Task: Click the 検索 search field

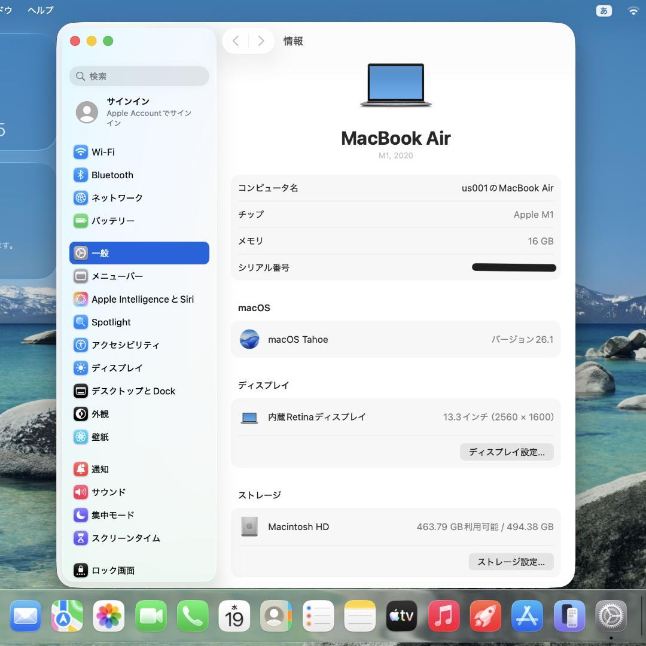Action: (x=139, y=76)
